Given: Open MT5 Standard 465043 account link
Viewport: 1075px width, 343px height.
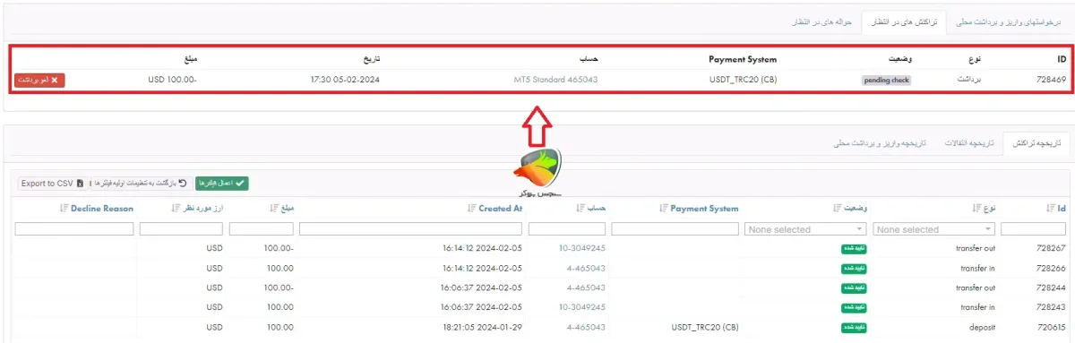Looking at the screenshot, I should click(x=555, y=80).
